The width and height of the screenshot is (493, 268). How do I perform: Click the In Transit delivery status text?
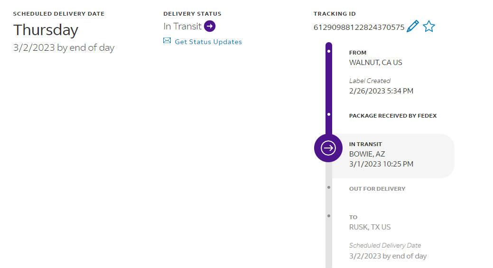183,27
